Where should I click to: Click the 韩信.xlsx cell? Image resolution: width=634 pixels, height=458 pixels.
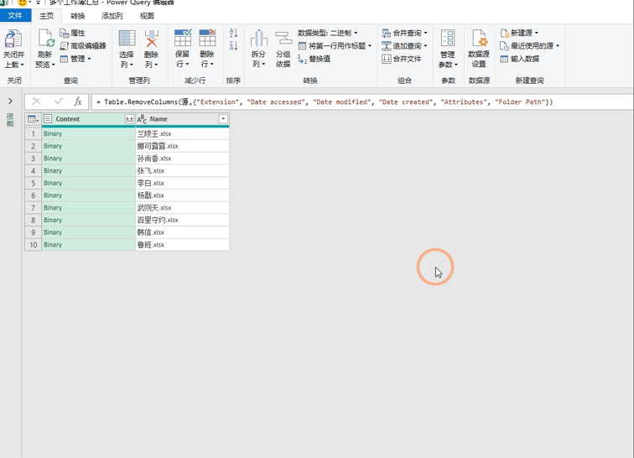pyautogui.click(x=182, y=232)
